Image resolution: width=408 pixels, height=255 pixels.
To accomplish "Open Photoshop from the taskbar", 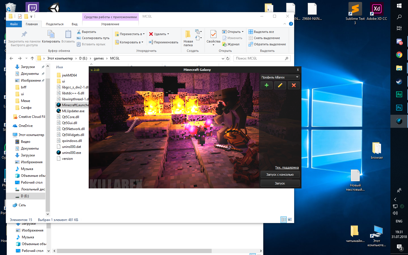I will (399, 108).
